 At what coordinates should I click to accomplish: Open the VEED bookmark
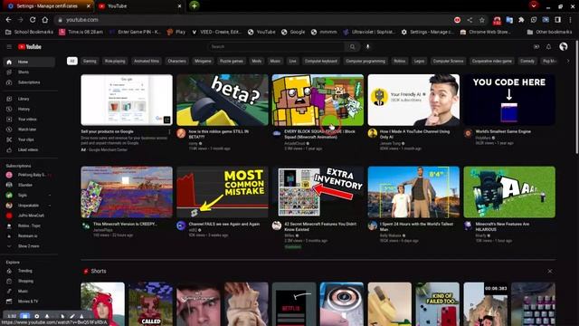(216, 33)
